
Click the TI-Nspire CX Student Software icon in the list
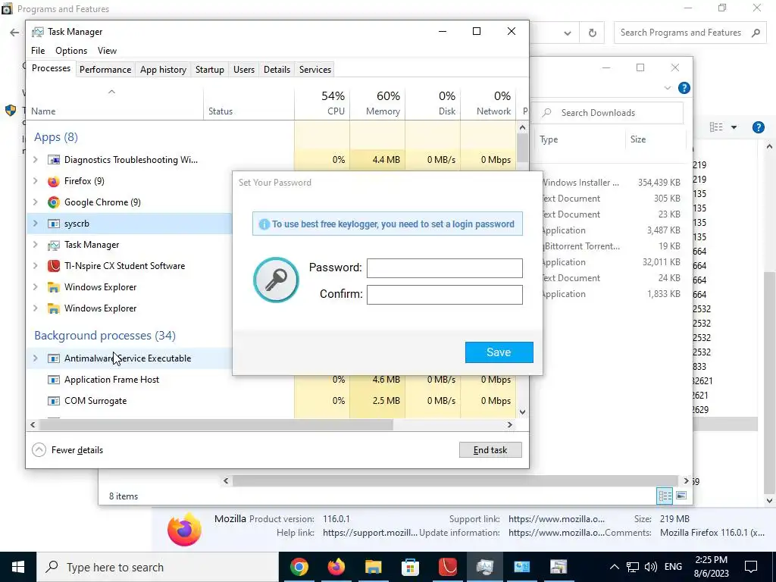point(54,266)
